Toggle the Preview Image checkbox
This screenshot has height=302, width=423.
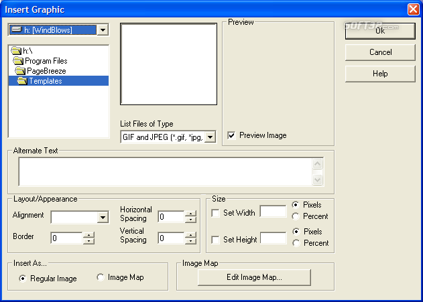tap(231, 135)
